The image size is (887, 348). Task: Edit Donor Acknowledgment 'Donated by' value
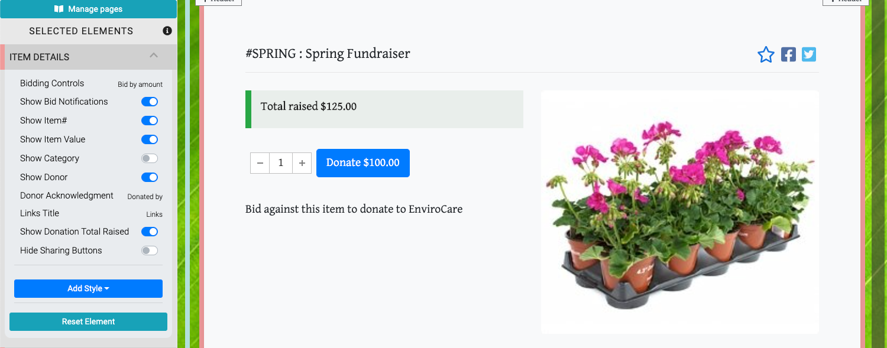[145, 197]
